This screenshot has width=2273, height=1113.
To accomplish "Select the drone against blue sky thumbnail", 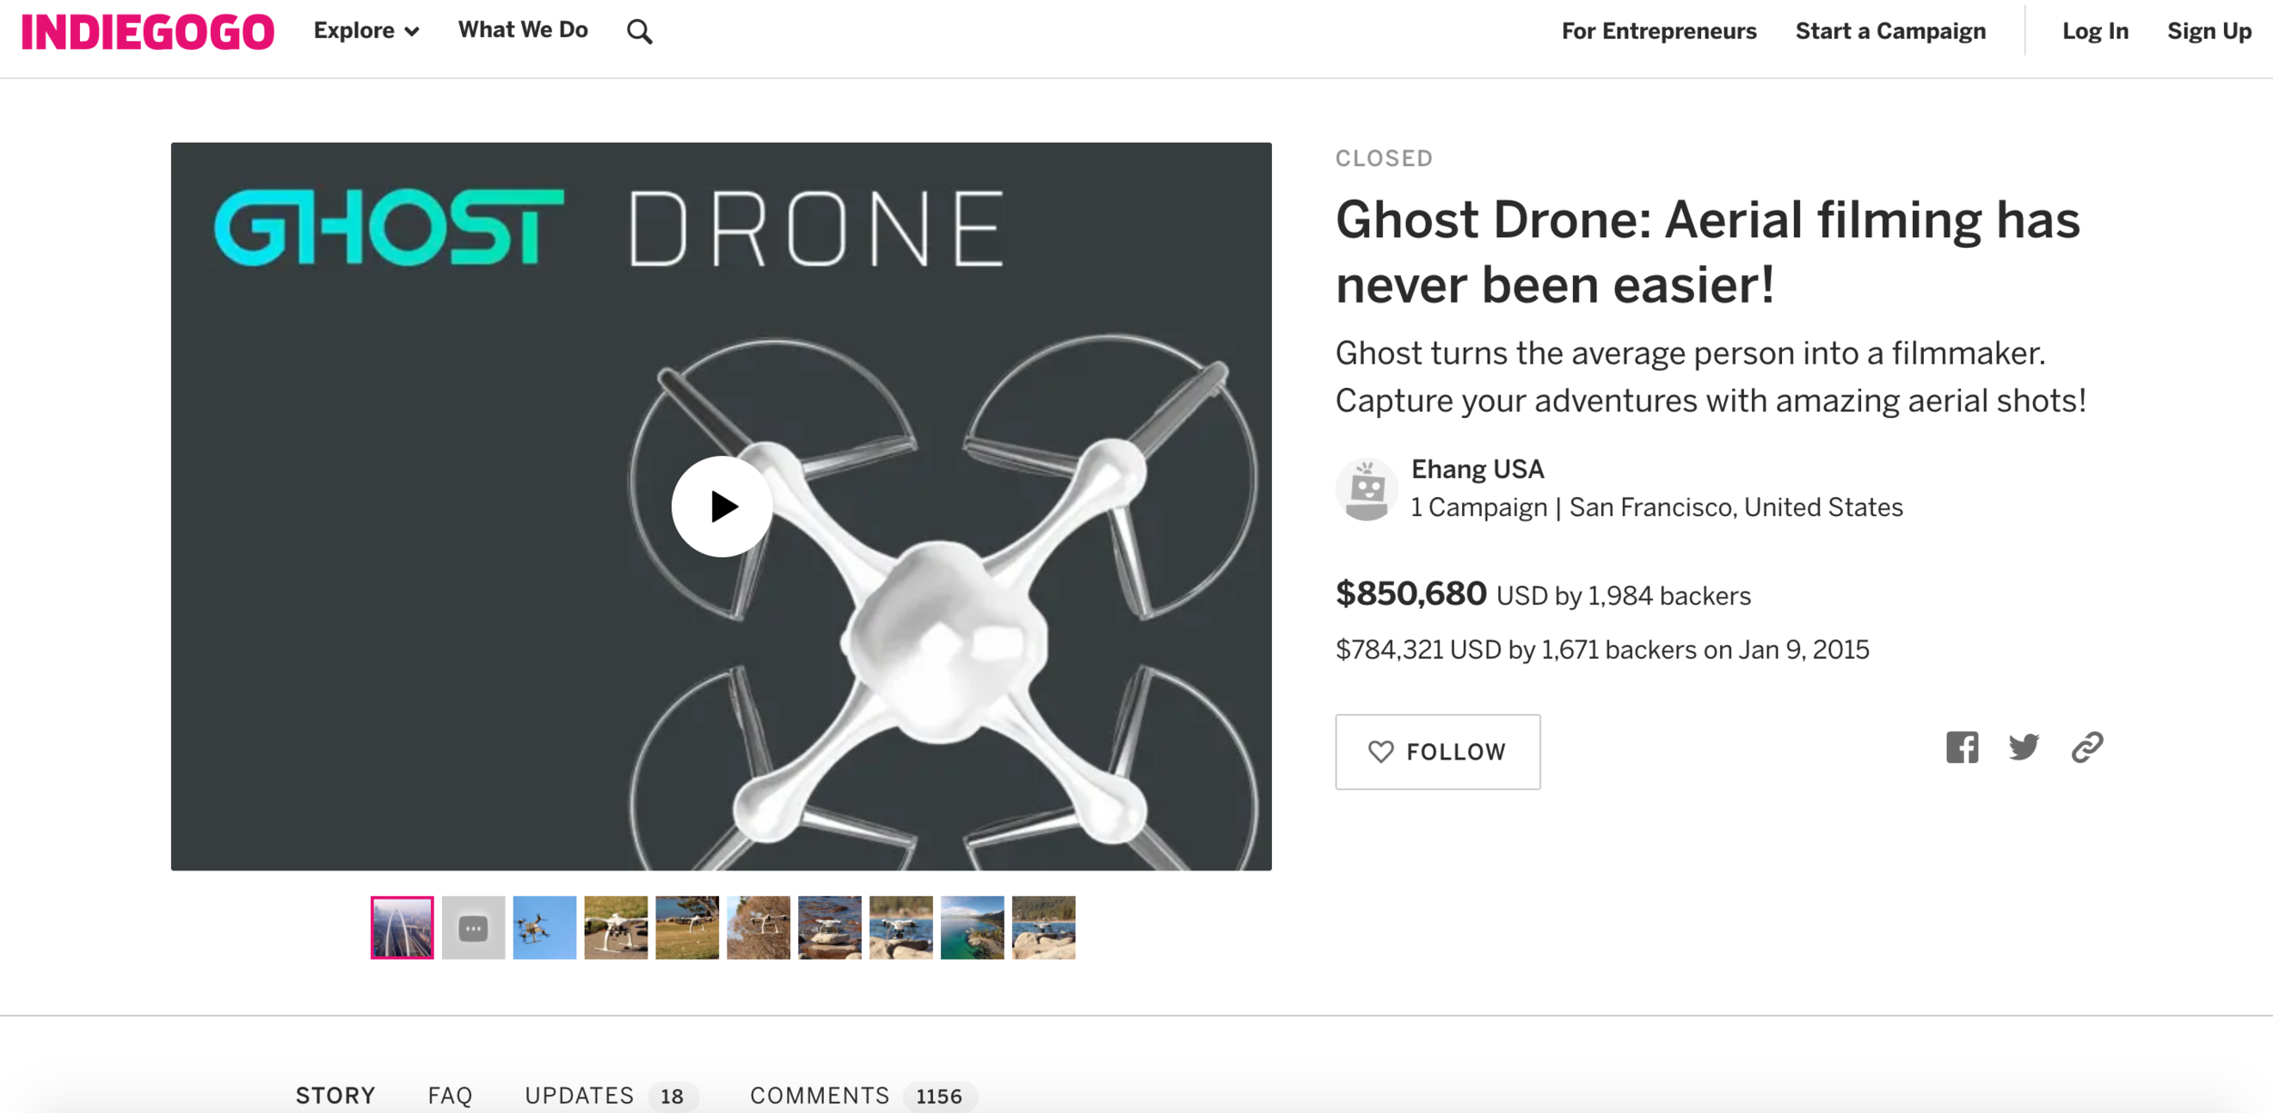I will [544, 927].
